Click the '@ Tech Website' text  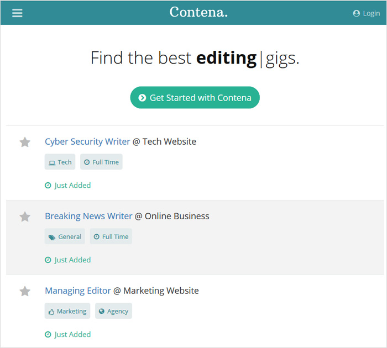tap(164, 141)
